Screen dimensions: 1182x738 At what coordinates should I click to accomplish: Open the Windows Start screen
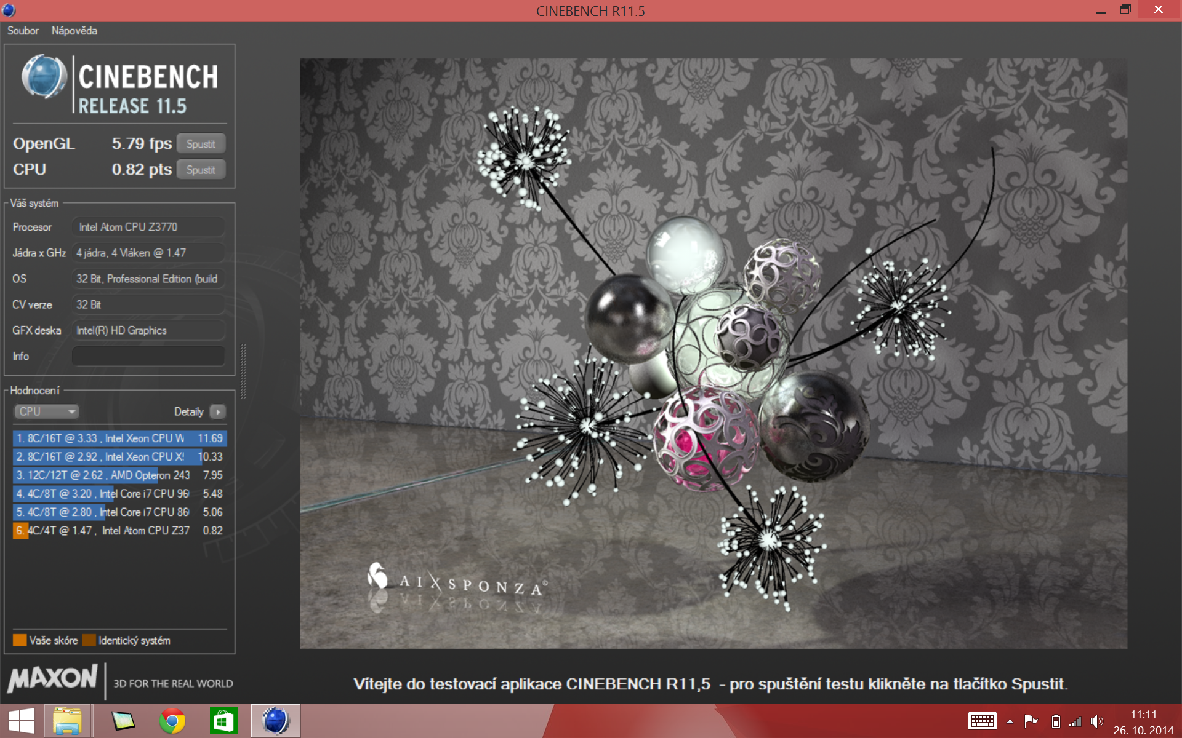[x=22, y=721]
